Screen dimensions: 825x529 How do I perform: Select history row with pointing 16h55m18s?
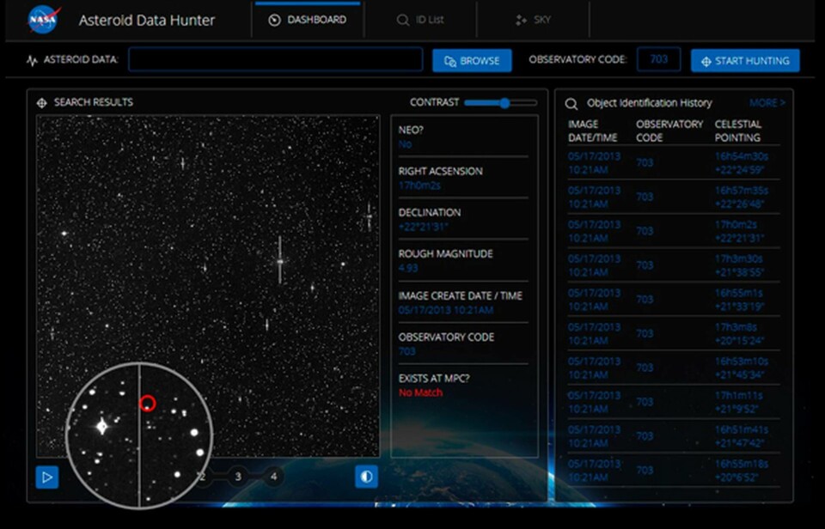click(x=674, y=471)
